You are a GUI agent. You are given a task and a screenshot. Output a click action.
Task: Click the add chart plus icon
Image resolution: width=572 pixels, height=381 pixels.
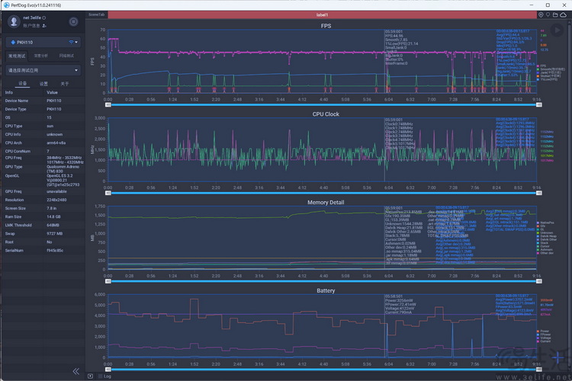(558, 357)
